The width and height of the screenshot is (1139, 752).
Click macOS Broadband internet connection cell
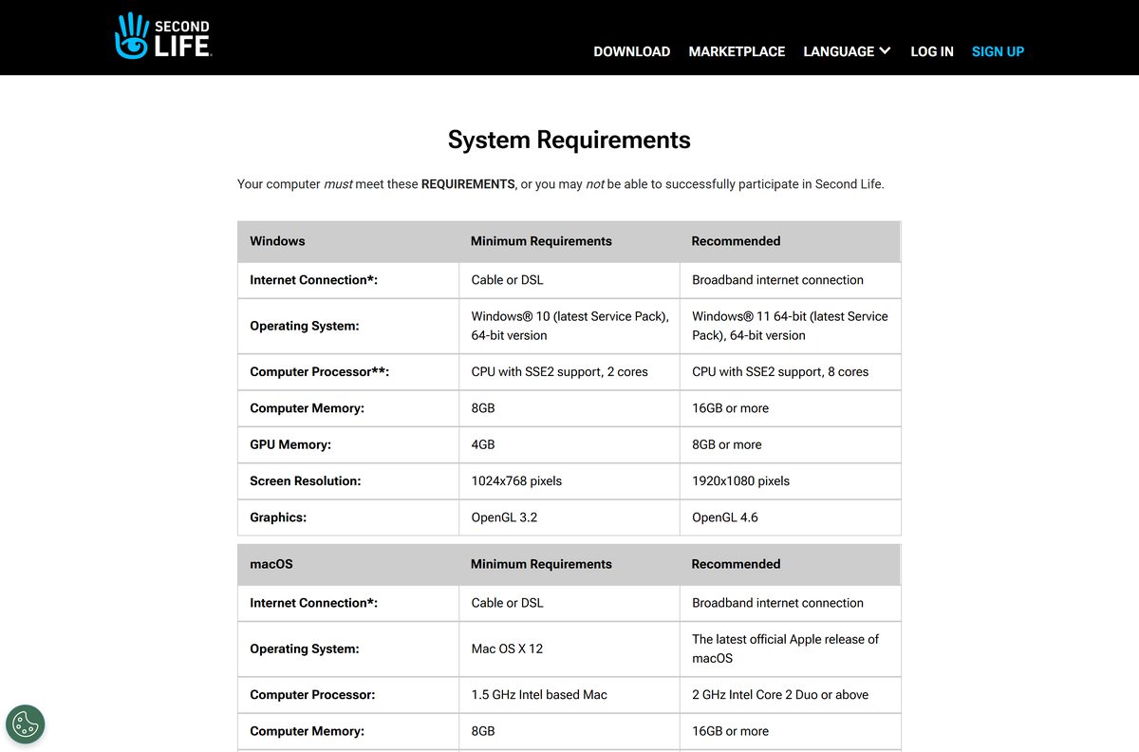[790, 603]
